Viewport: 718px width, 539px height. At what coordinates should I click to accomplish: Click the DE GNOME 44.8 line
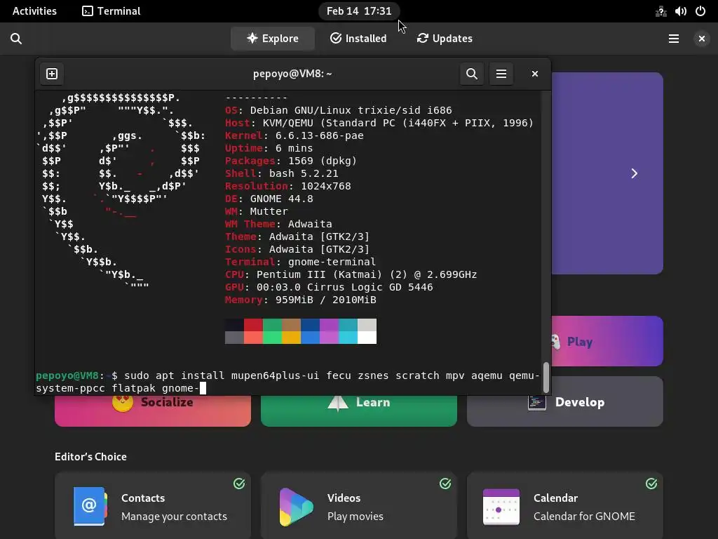(x=269, y=199)
